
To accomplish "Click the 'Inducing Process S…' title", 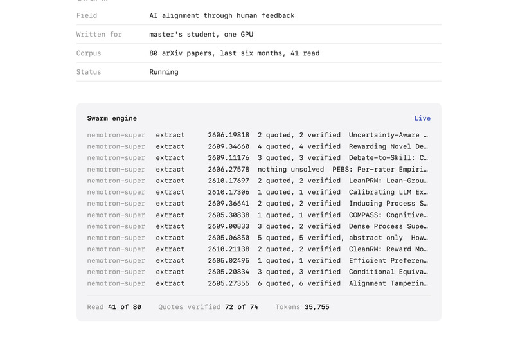I will click(388, 204).
